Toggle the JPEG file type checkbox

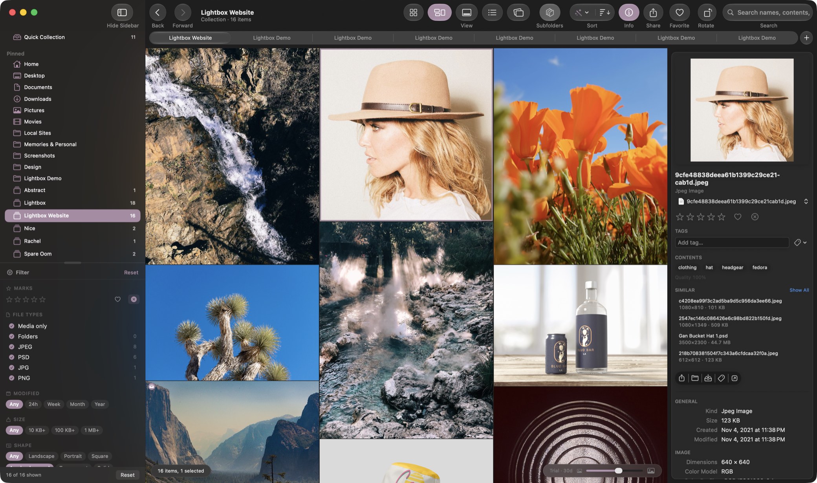12,347
